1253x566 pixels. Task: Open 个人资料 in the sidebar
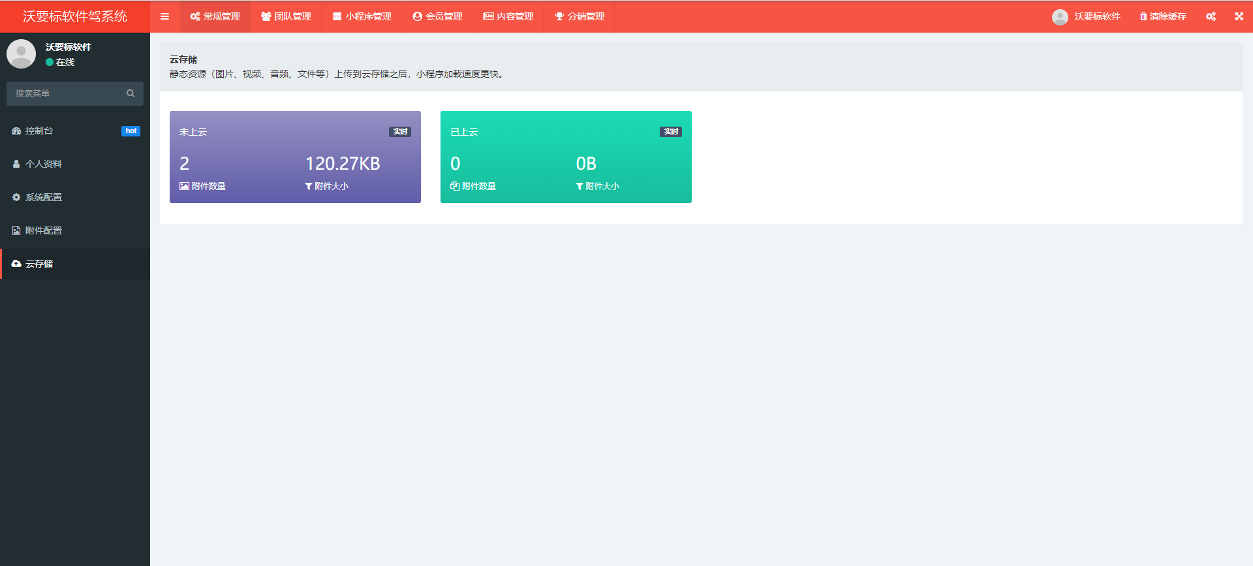pos(44,164)
